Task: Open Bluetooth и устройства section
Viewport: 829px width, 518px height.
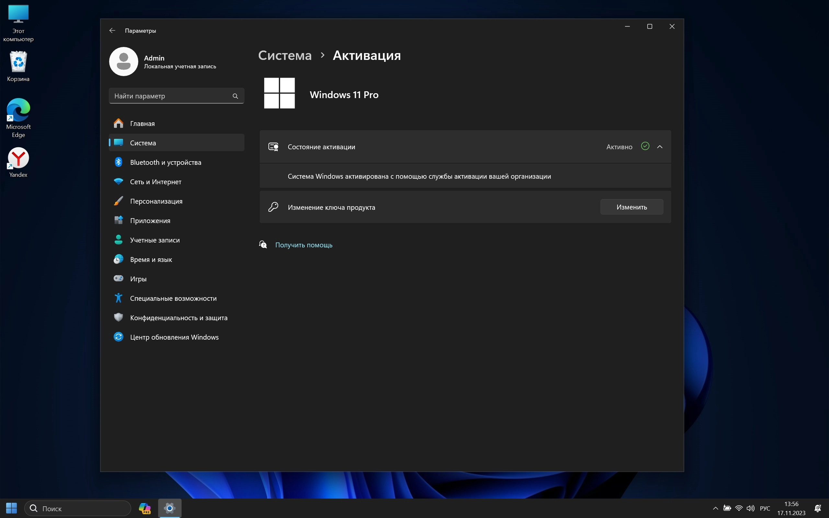Action: coord(165,163)
